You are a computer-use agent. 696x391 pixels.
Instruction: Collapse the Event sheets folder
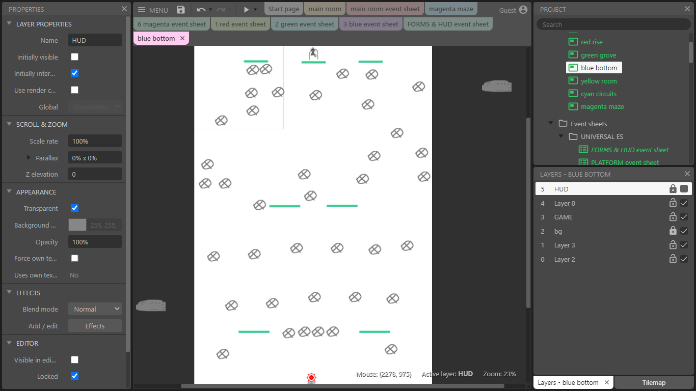[x=551, y=124]
